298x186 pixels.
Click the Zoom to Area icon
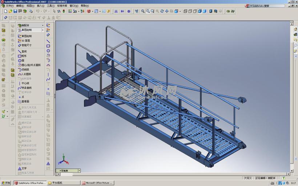click(x=148, y=11)
